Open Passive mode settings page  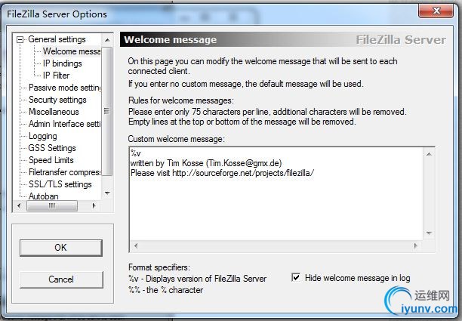64,88
